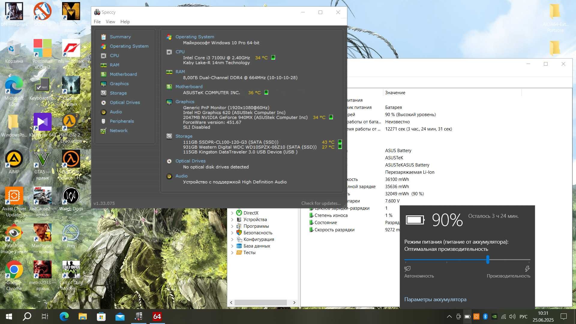Select RAM in the Speccy sidebar
Screen dimensions: 576x324
[114, 65]
